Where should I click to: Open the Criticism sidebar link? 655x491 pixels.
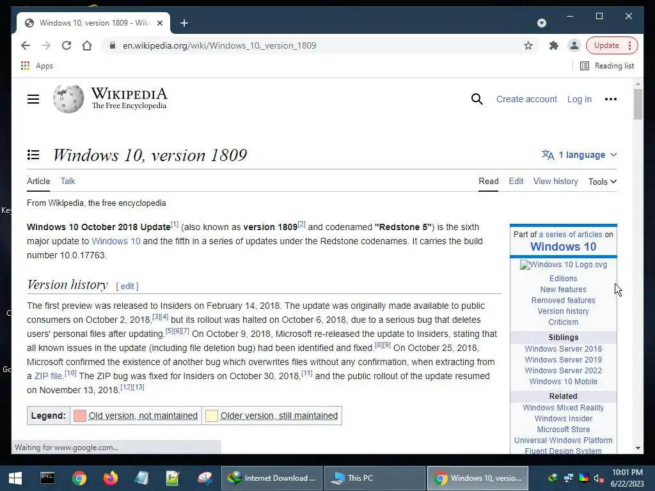563,322
